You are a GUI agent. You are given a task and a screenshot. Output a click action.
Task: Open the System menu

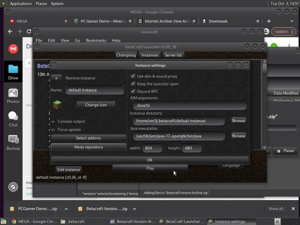(57, 4)
